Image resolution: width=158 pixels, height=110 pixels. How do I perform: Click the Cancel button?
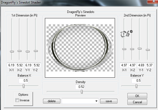pos(137,102)
